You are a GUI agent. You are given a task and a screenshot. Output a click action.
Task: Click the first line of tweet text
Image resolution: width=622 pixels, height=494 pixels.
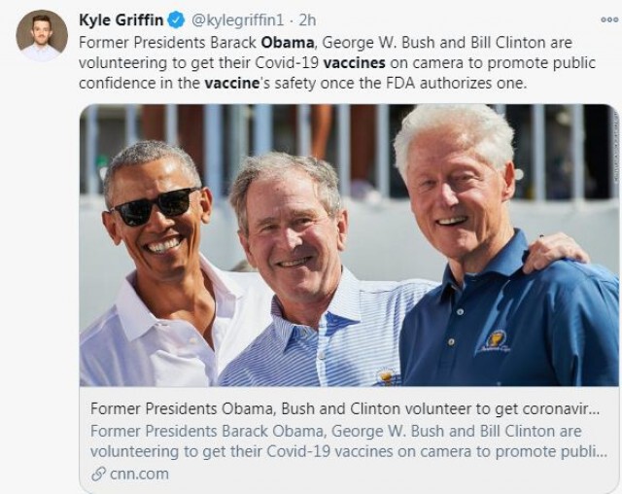(326, 43)
